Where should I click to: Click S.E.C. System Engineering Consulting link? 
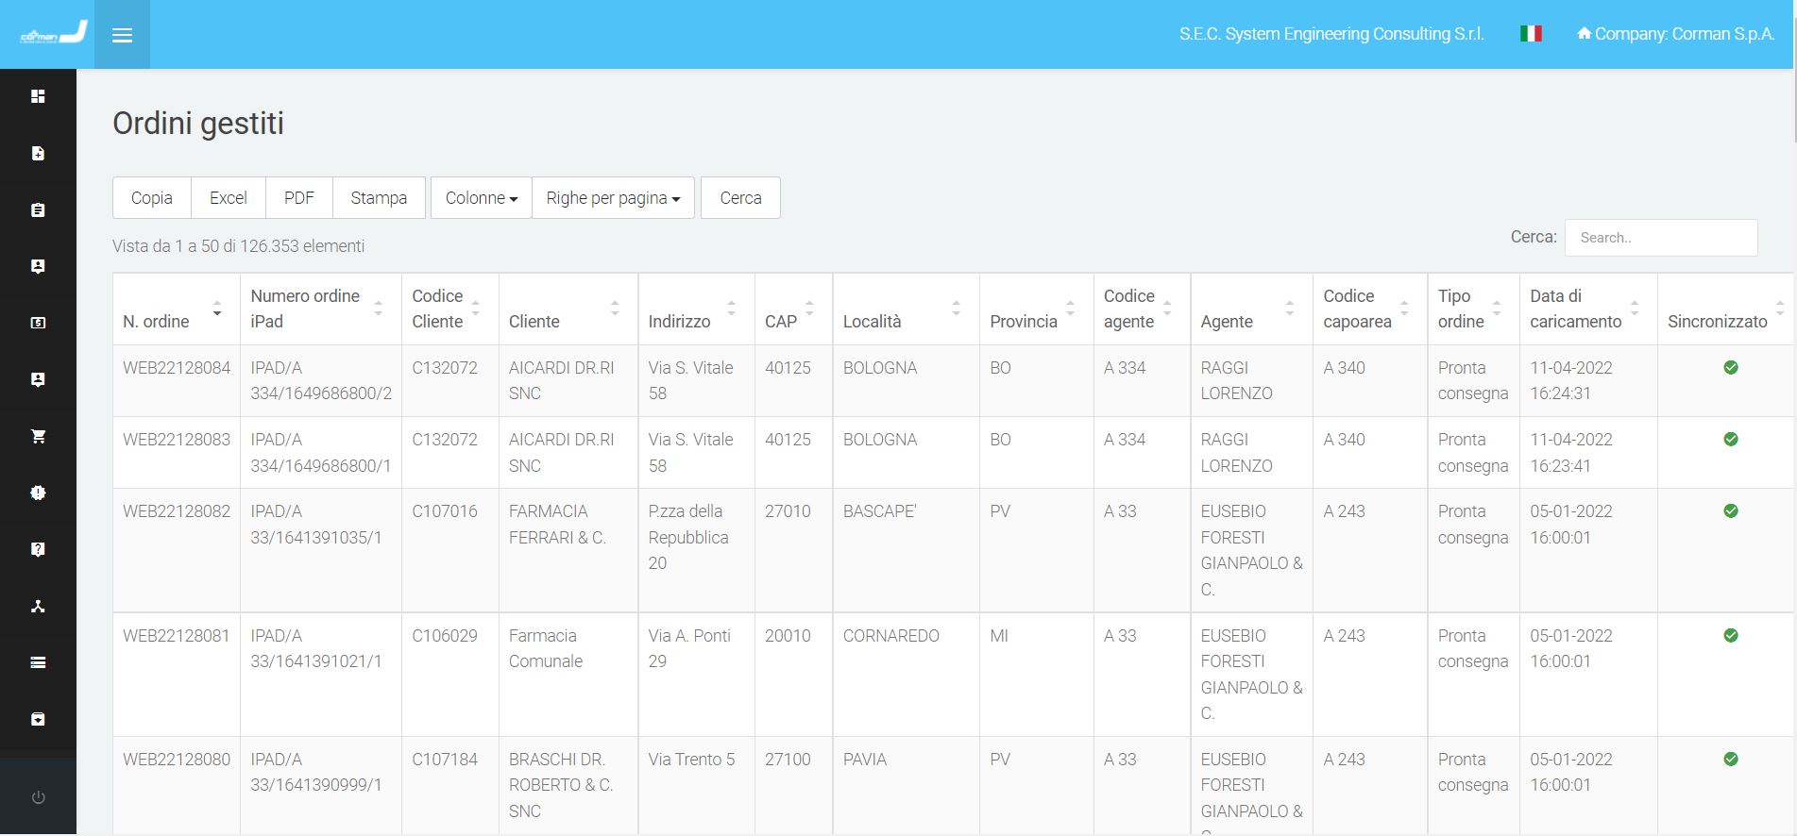pyautogui.click(x=1331, y=34)
